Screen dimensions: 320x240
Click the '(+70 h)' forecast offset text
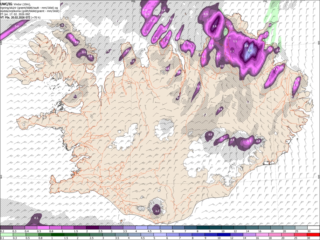click(36, 17)
